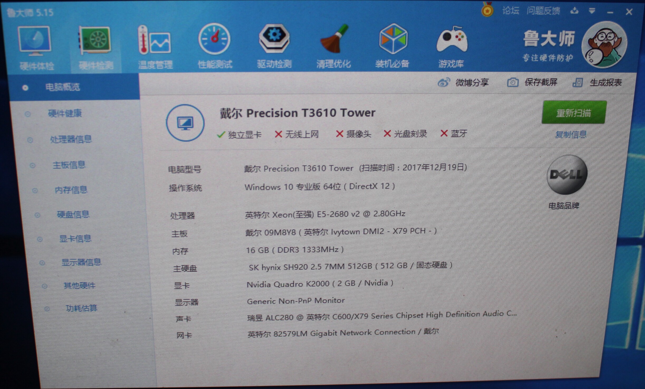
Task: Click the SK hynix SH920 disk text
Action: click(x=351, y=266)
